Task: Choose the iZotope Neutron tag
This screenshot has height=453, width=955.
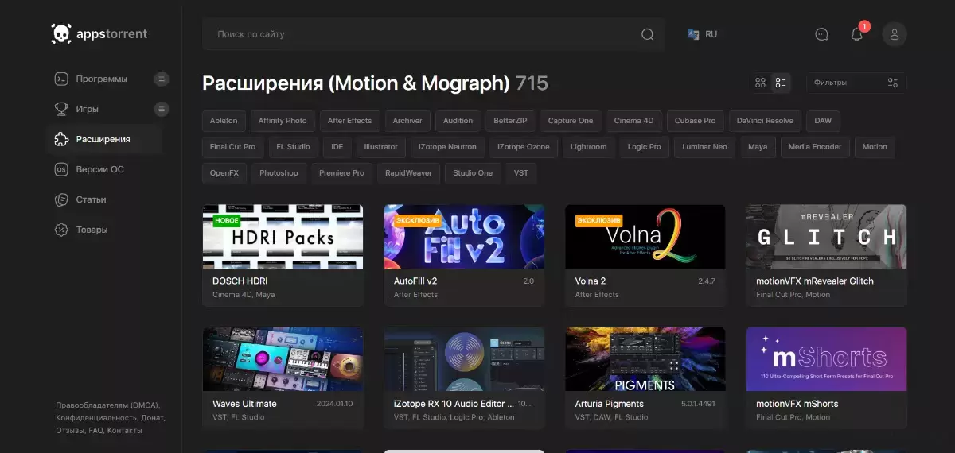Action: pos(448,147)
